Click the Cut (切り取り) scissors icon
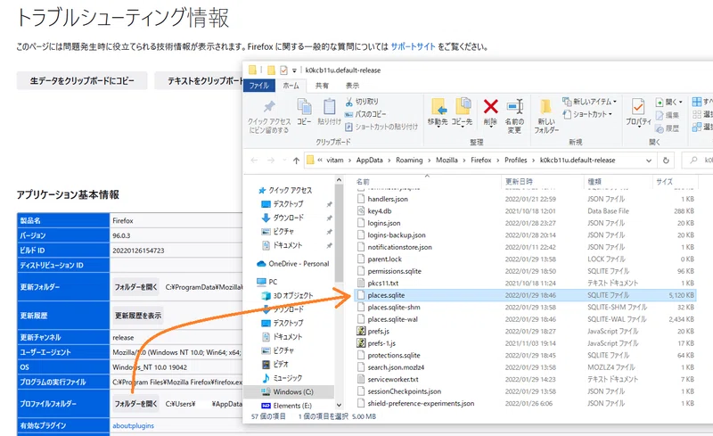This screenshot has height=436, width=713. [x=348, y=102]
